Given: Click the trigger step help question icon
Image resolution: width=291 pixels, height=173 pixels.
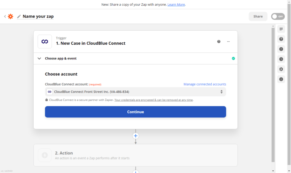Looking at the screenshot, I should [x=219, y=42].
